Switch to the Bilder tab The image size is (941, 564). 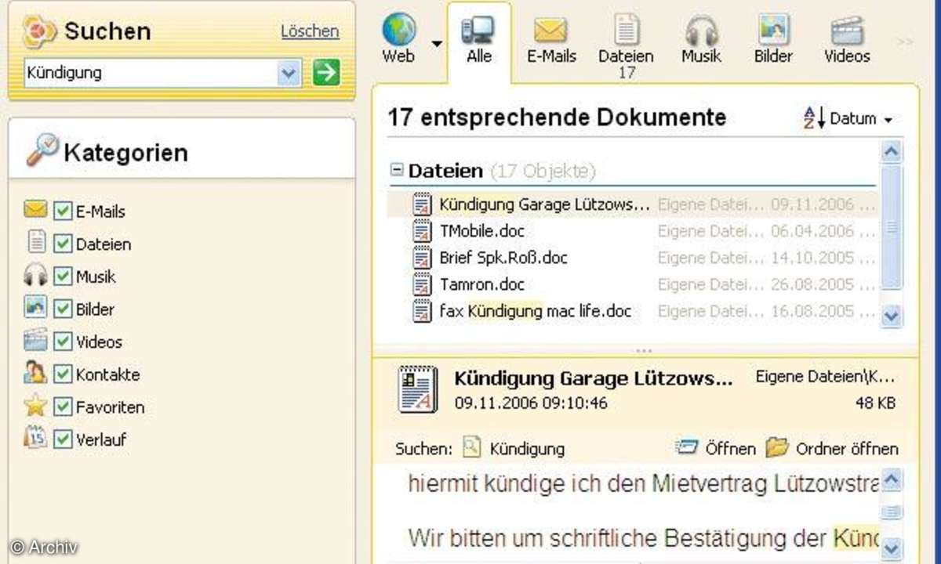(773, 38)
